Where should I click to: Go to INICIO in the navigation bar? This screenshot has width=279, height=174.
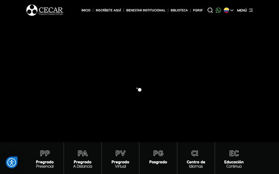coord(86,10)
